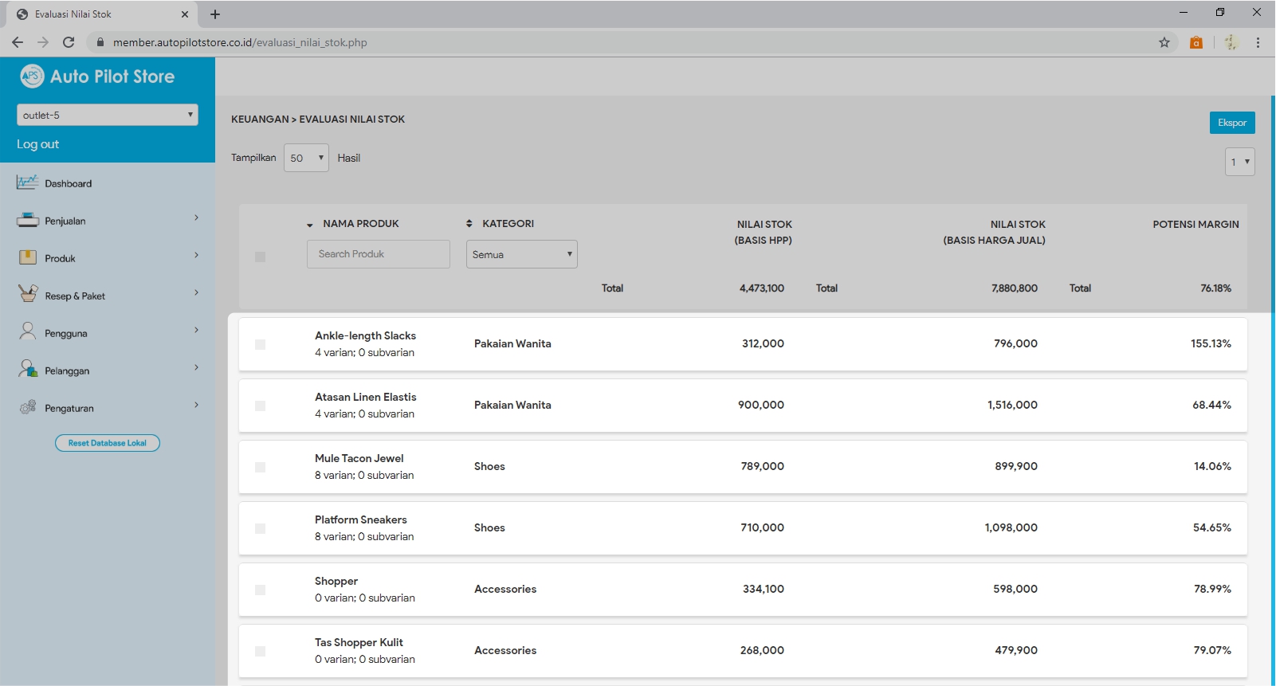This screenshot has height=686, width=1276.
Task: Click the Resep & Paket mortar icon
Action: point(27,294)
